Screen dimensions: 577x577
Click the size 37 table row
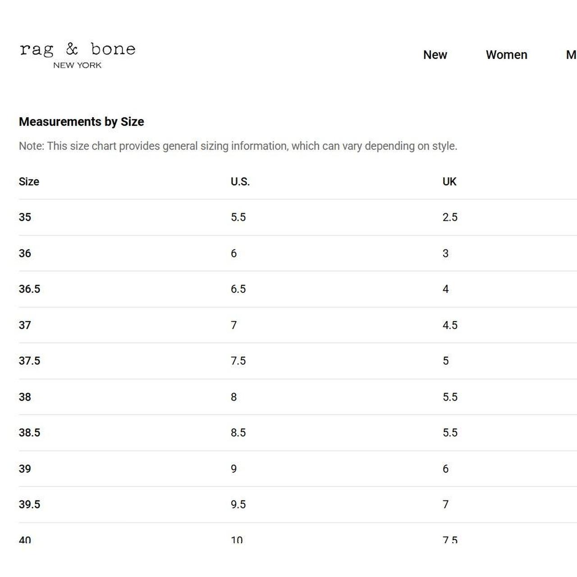(25, 325)
